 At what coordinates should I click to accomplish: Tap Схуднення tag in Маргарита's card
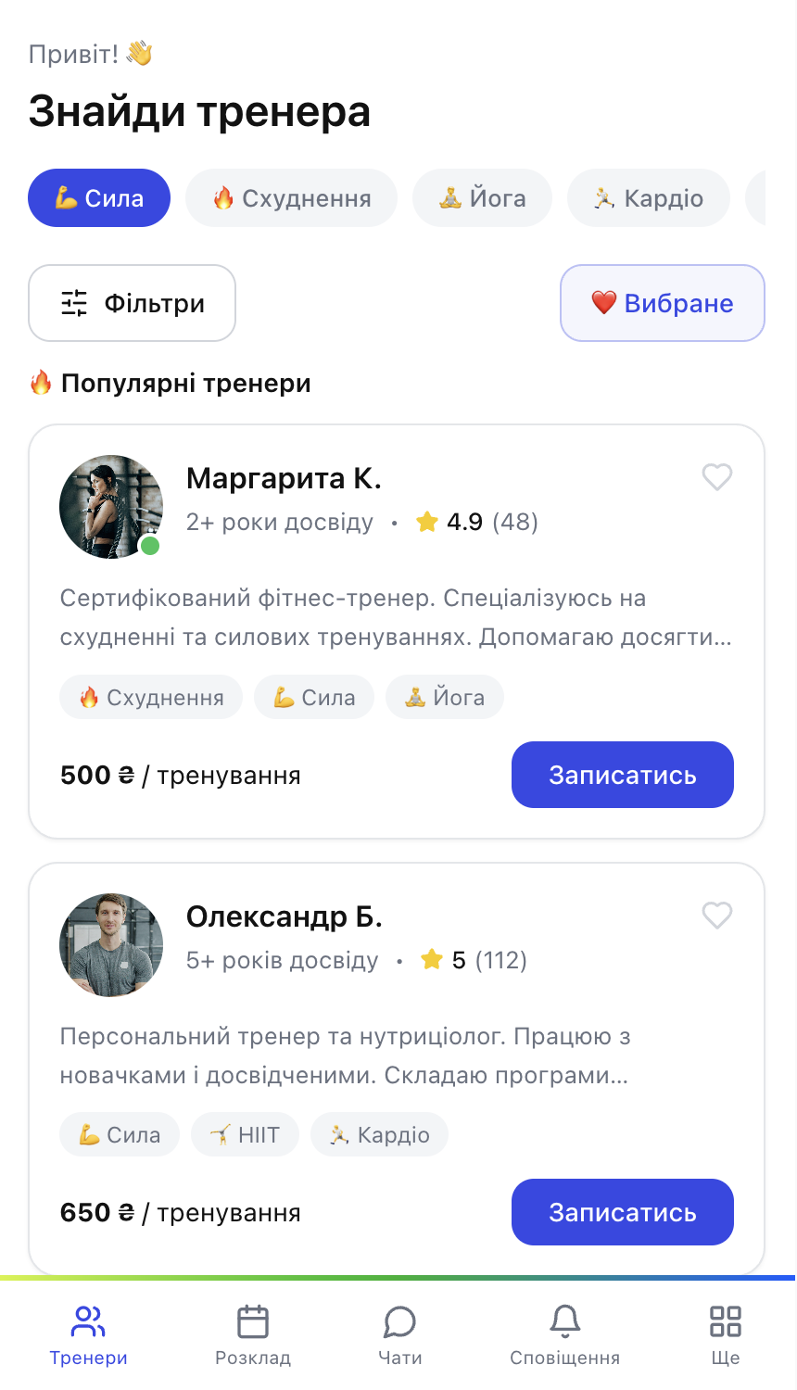pyautogui.click(x=151, y=698)
